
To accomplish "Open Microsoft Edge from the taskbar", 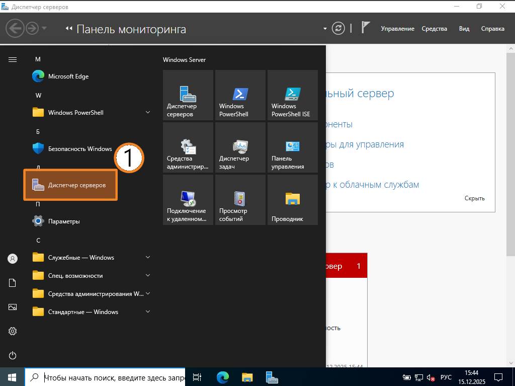I will pyautogui.click(x=223, y=377).
